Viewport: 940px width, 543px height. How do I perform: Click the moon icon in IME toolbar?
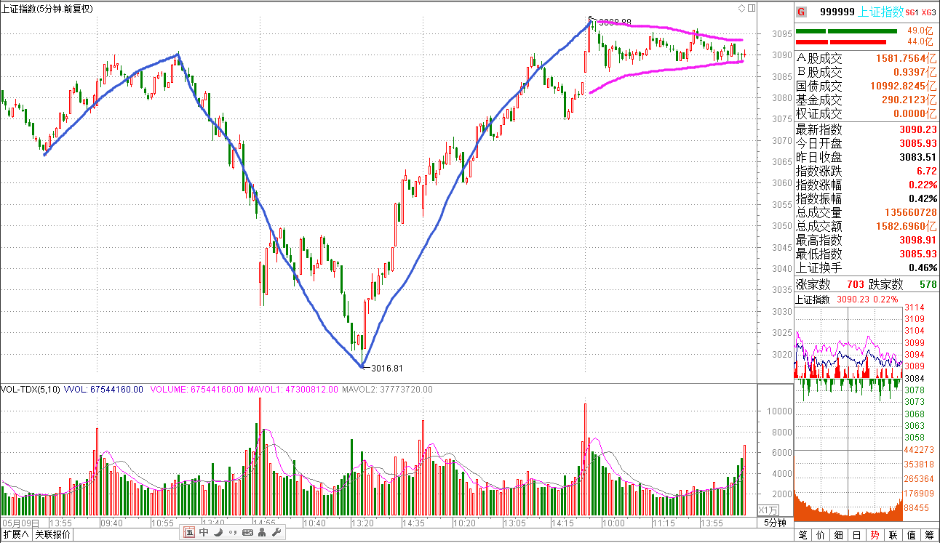point(217,533)
